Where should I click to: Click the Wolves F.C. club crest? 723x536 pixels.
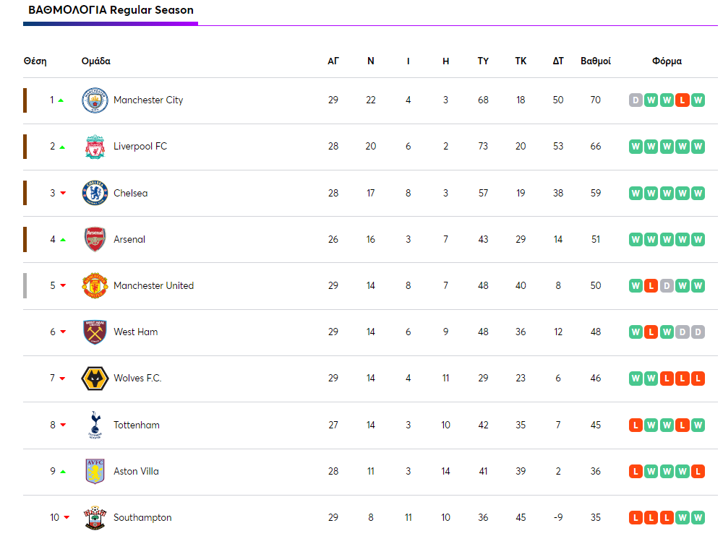pyautogui.click(x=95, y=379)
